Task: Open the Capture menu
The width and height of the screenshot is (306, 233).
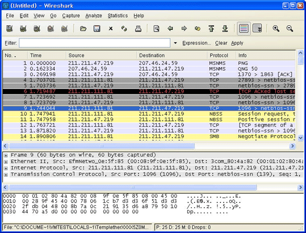Action: tap(71, 16)
